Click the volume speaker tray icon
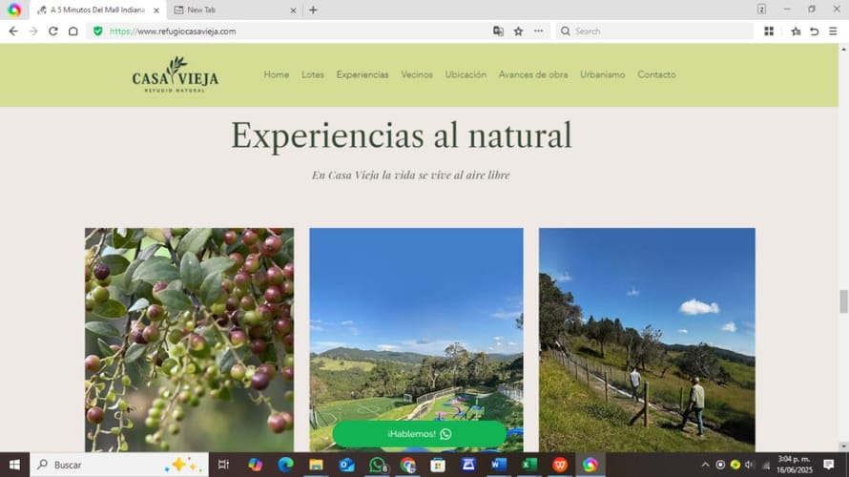The image size is (849, 477). pyautogui.click(x=750, y=465)
